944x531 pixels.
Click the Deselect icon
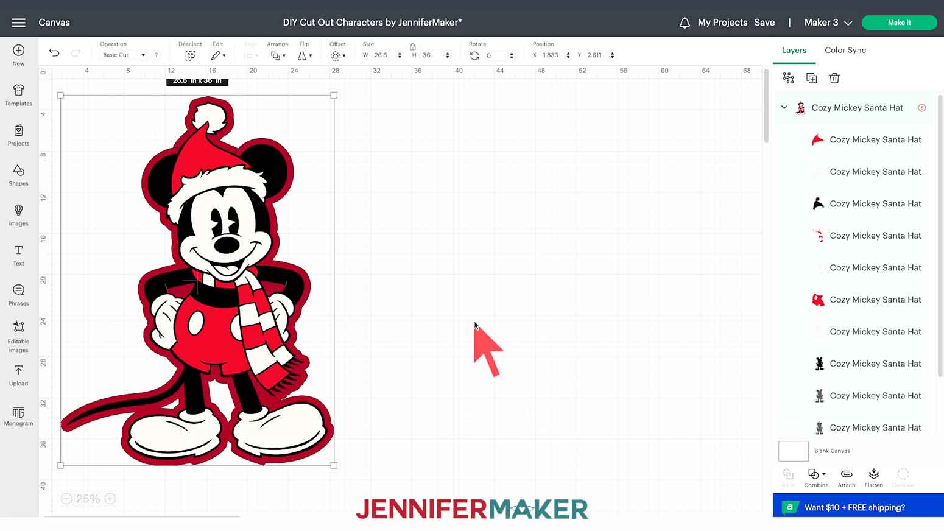190,55
